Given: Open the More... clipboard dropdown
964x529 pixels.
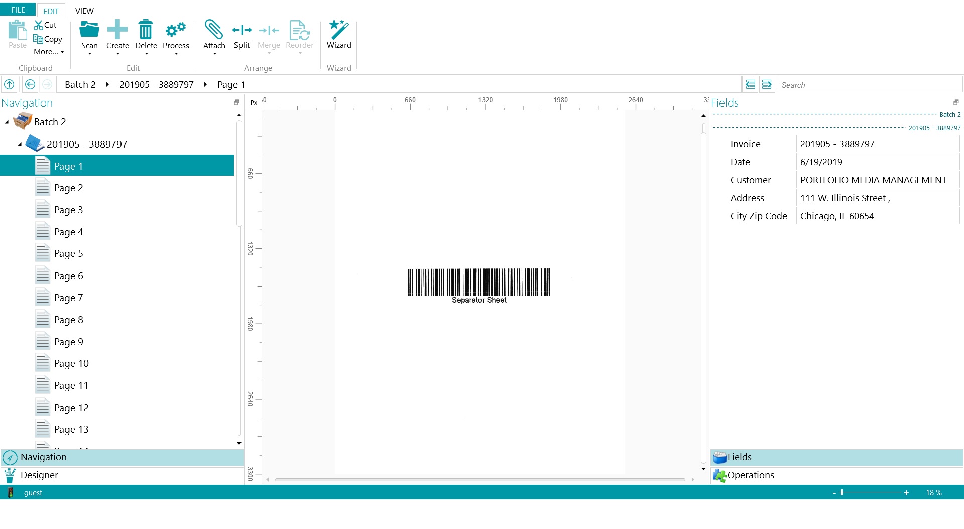Looking at the screenshot, I should 49,52.
